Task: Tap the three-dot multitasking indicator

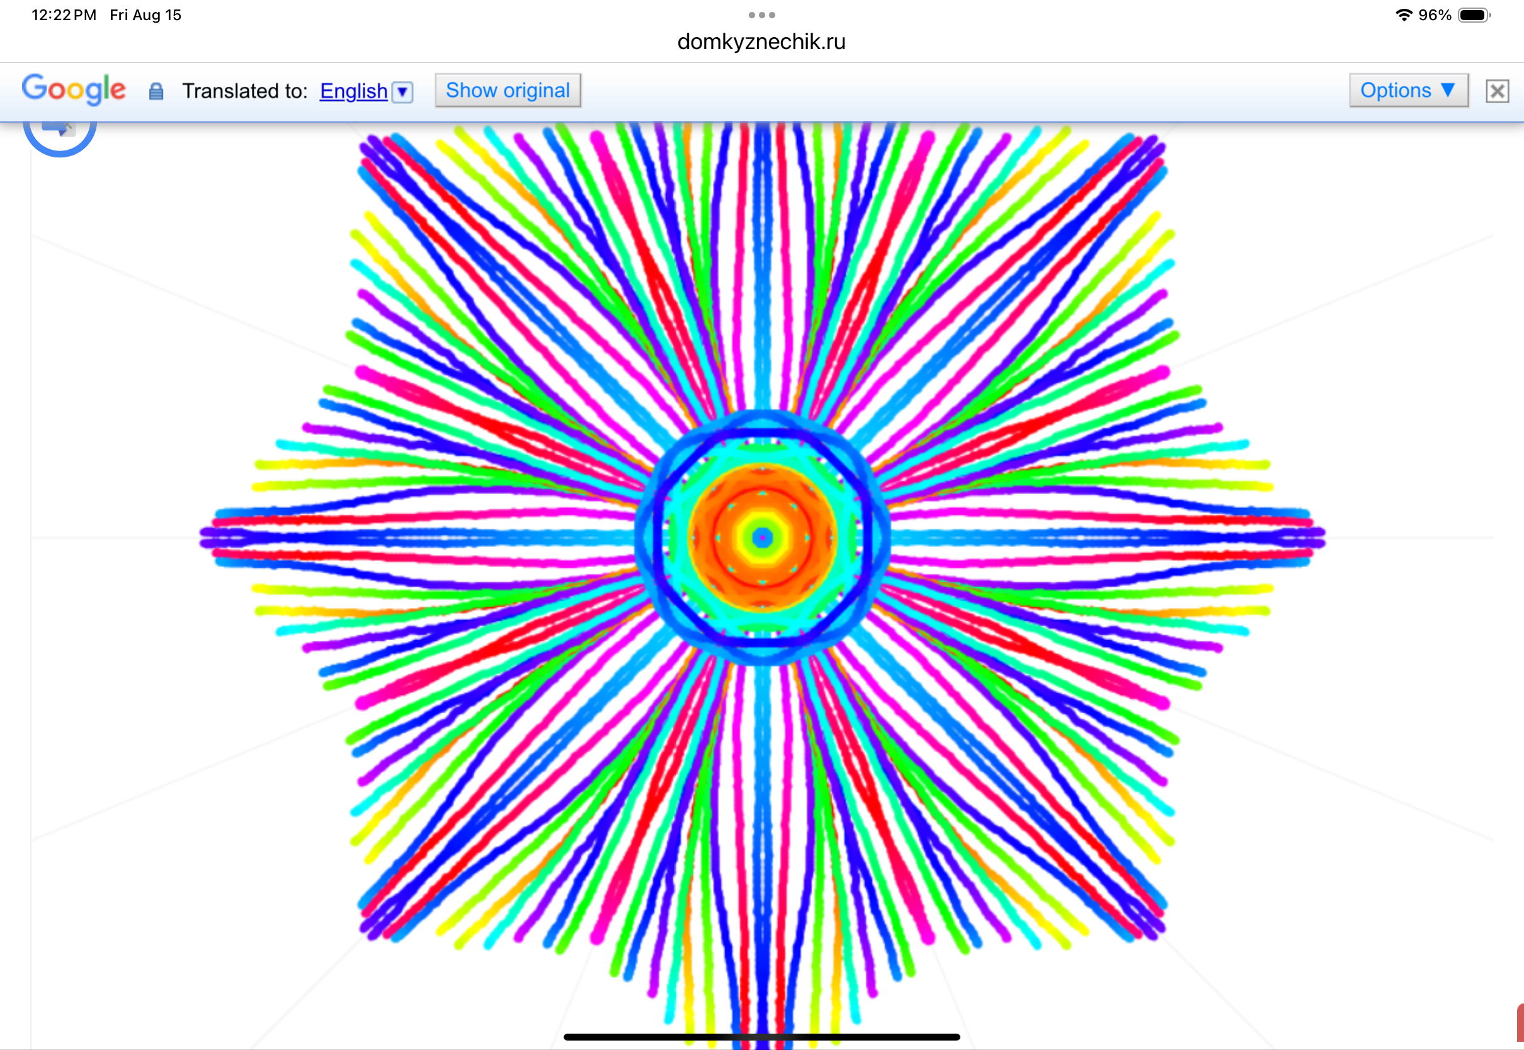Action: pos(762,14)
